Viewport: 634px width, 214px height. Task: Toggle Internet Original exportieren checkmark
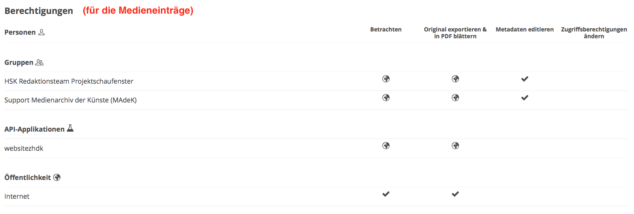(x=455, y=194)
